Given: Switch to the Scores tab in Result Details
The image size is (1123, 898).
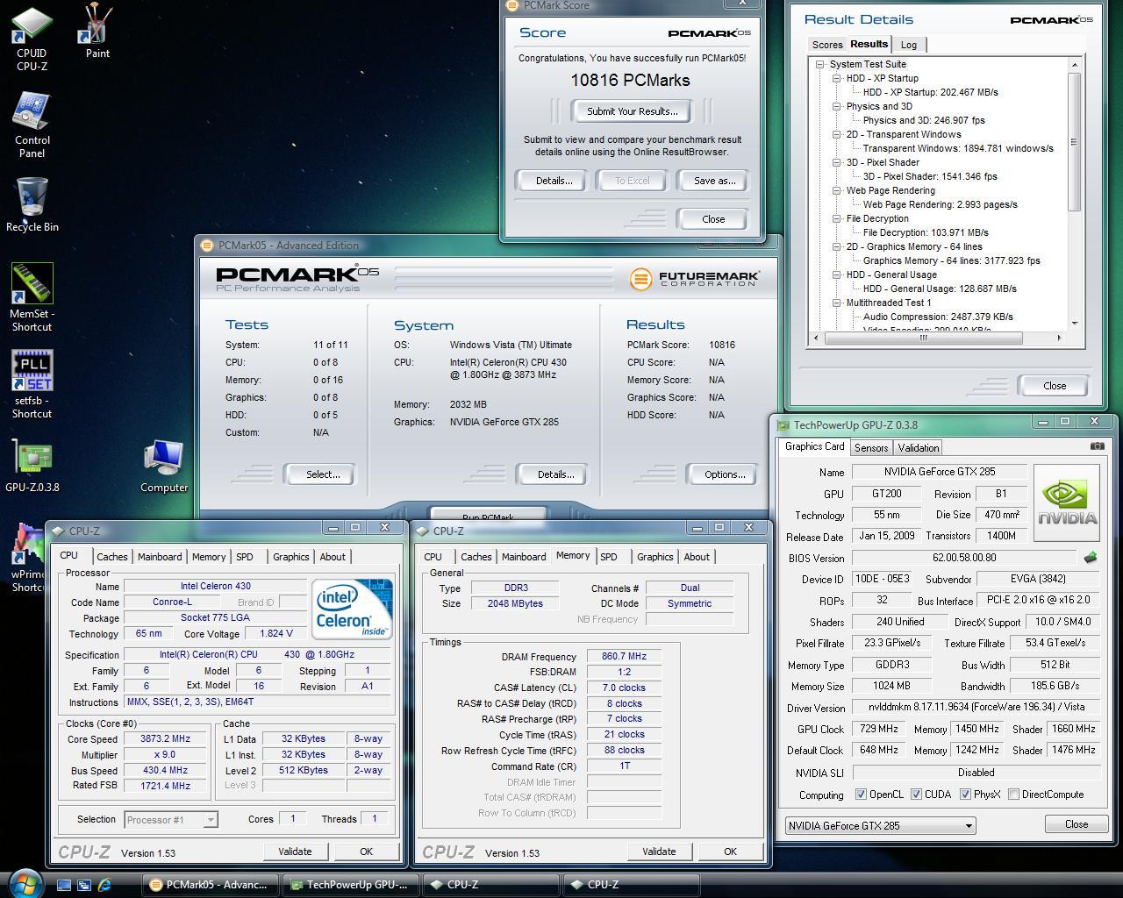Looking at the screenshot, I should point(826,45).
